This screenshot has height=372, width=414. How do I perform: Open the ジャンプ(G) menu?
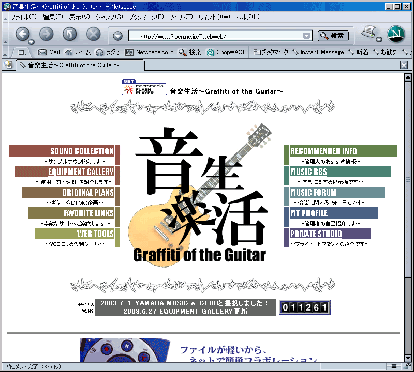(x=109, y=17)
